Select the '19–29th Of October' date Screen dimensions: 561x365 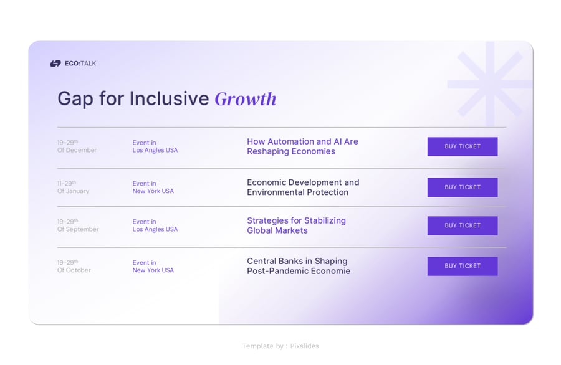pyautogui.click(x=74, y=267)
